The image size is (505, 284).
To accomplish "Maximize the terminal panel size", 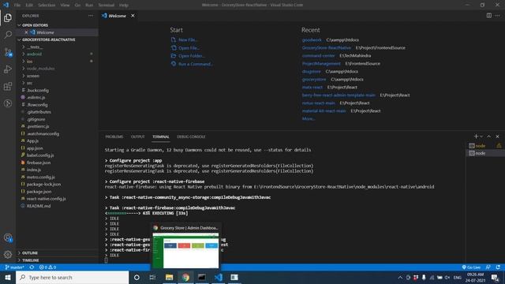I will point(489,136).
